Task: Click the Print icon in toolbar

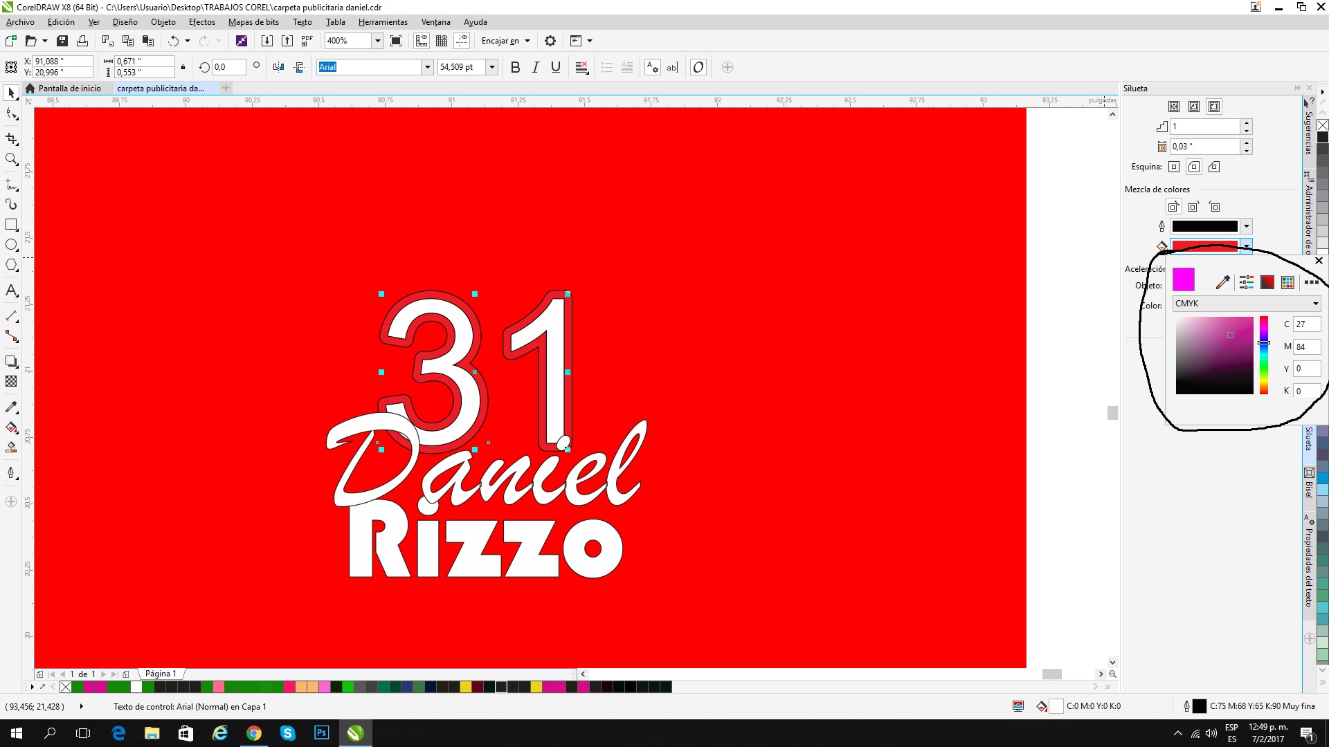Action: (82, 41)
